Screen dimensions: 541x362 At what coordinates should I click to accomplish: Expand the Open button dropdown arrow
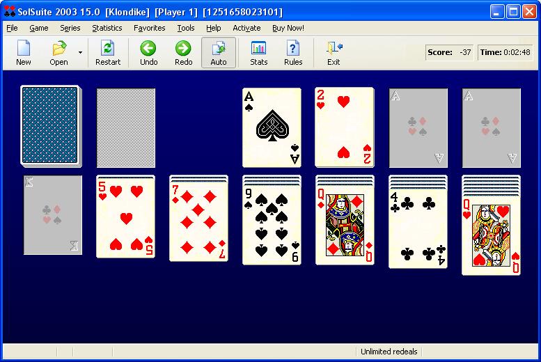[x=80, y=52]
